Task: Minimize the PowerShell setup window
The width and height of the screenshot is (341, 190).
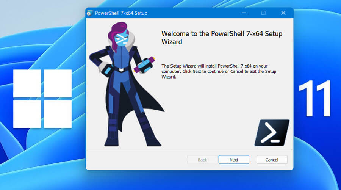Action: point(244,13)
